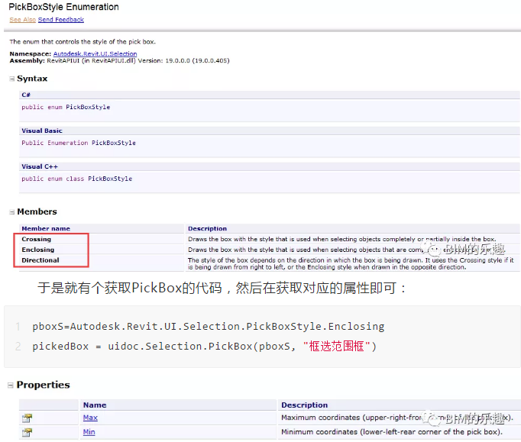521x442 pixels.
Task: Click the pickedBox uidoc.Selection.PickBox code line
Action: 204,347
